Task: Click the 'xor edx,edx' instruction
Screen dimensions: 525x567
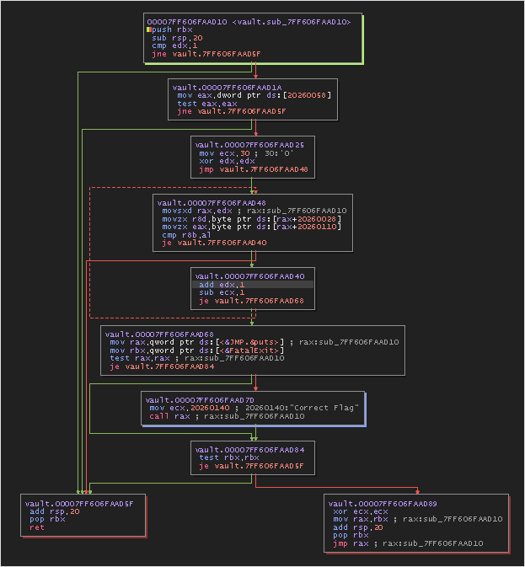Action: click(227, 161)
